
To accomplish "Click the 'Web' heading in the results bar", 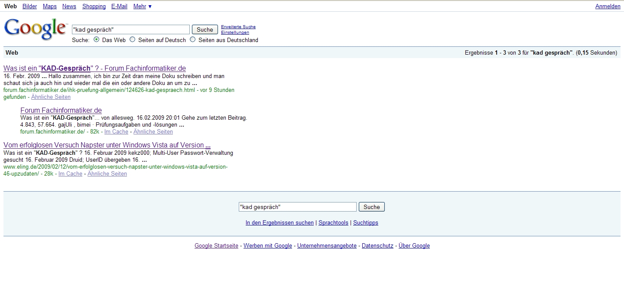I will tap(12, 52).
